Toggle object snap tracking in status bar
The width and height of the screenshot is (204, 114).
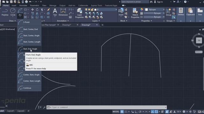[x=152, y=111]
